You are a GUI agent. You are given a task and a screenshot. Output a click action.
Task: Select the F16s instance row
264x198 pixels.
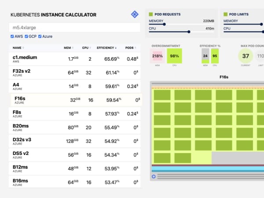tap(76, 100)
